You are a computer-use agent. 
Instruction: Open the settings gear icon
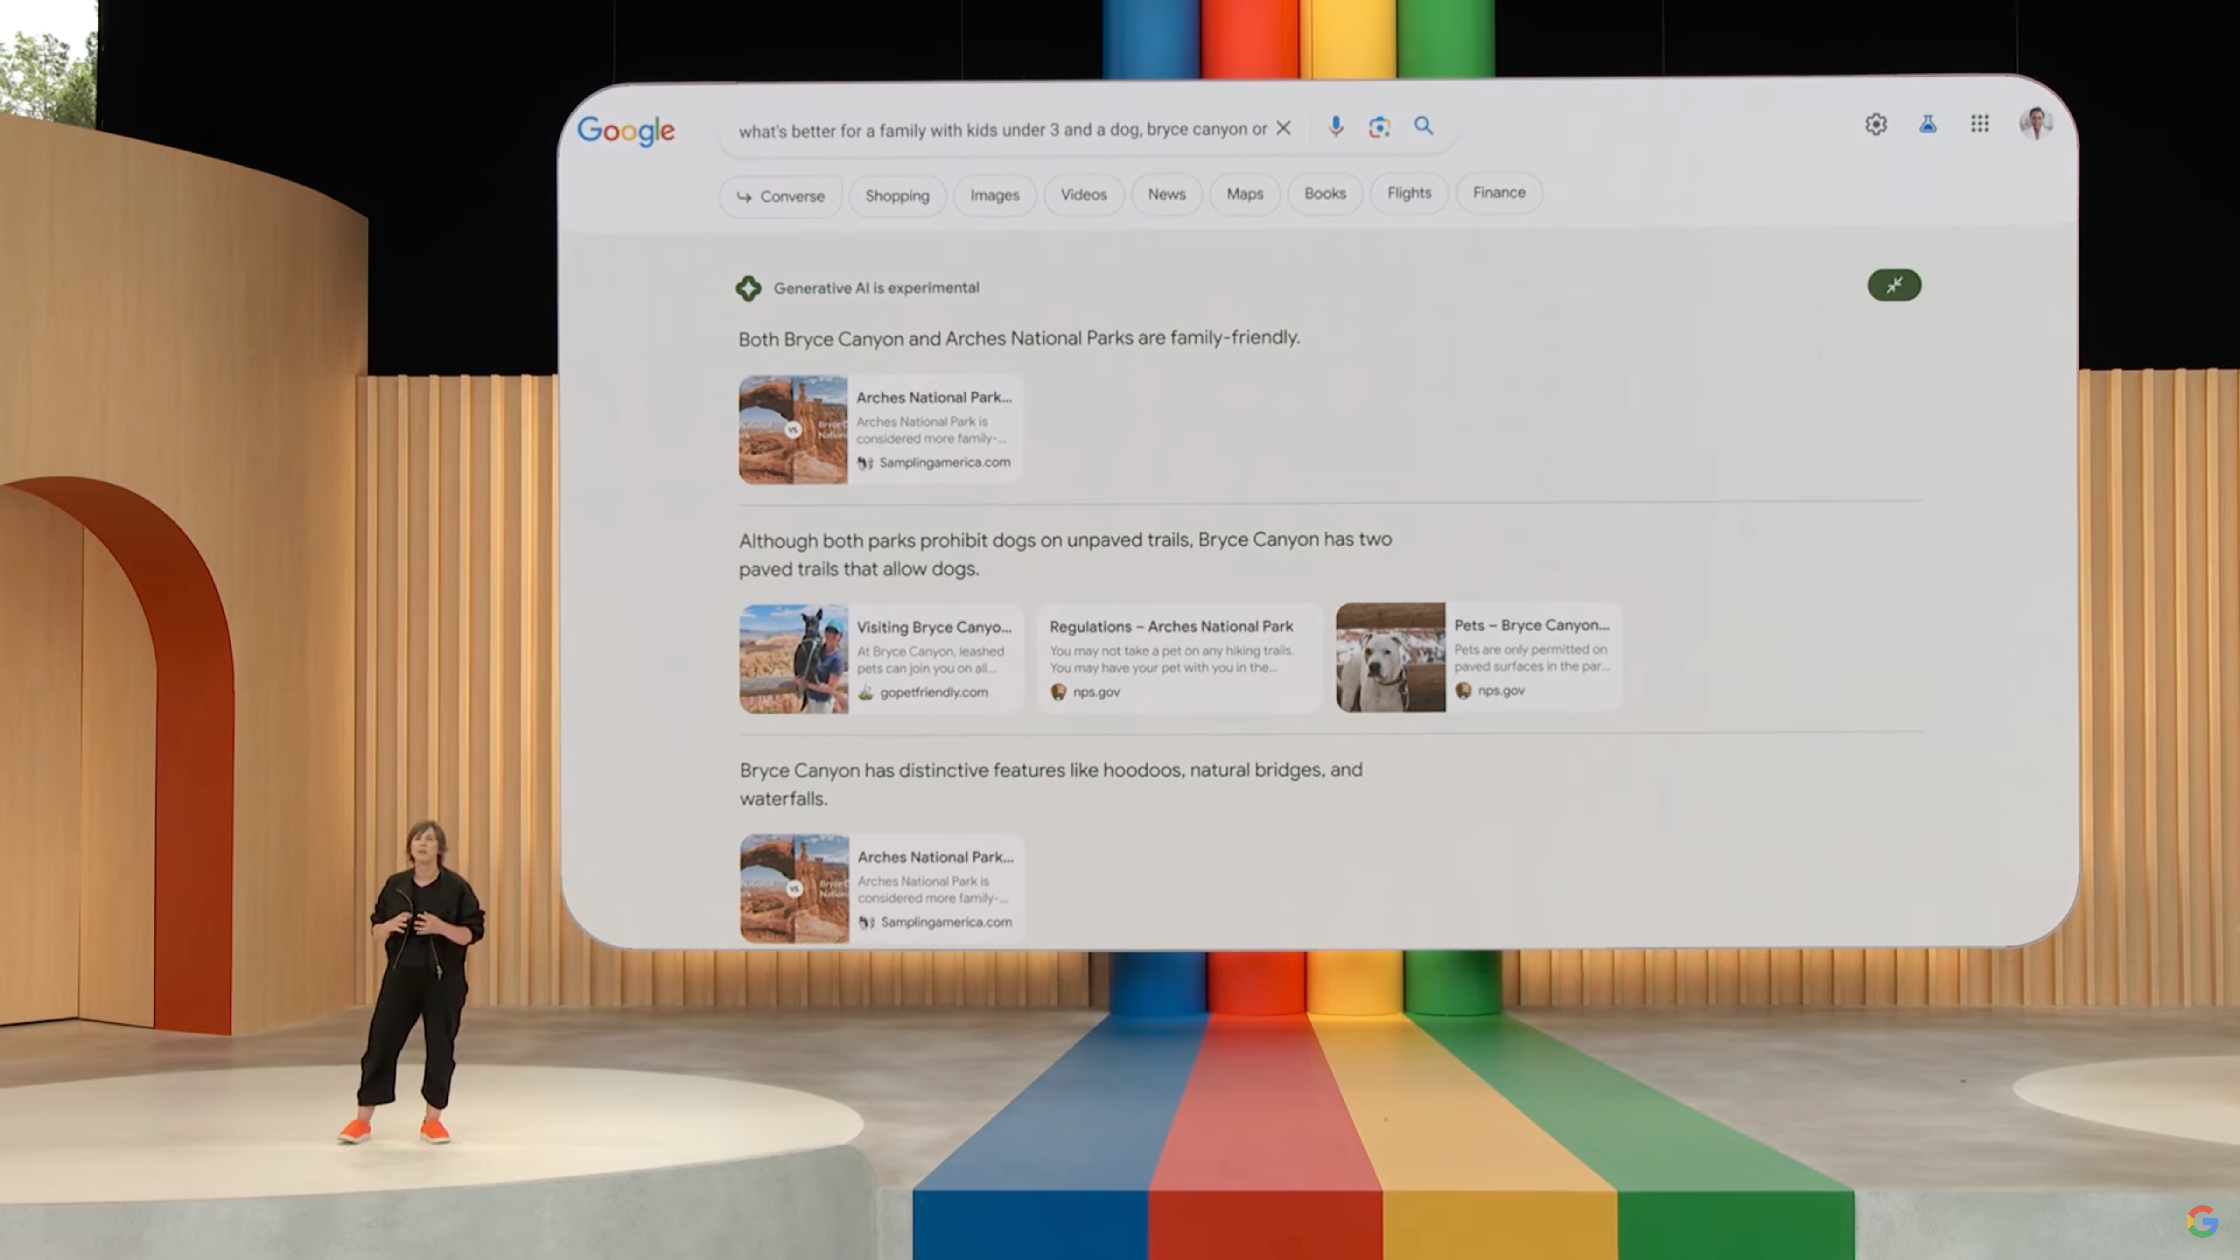click(1876, 124)
